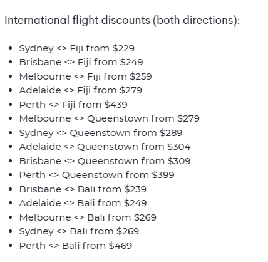The image size is (268, 262).
Task: Select the Perth to Fiji $439 line
Action: click(x=73, y=105)
